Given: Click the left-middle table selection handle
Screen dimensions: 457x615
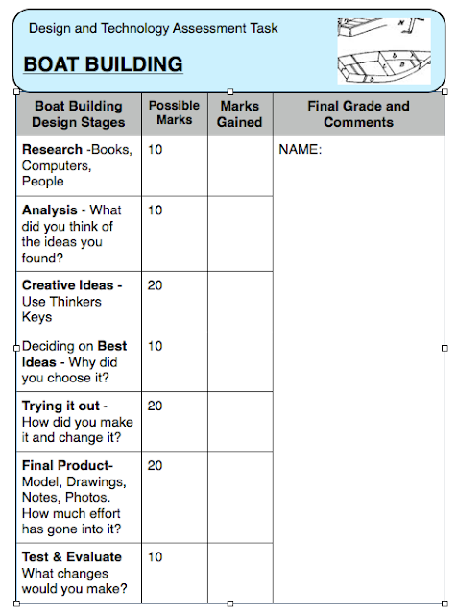Looking at the screenshot, I should click(x=16, y=348).
